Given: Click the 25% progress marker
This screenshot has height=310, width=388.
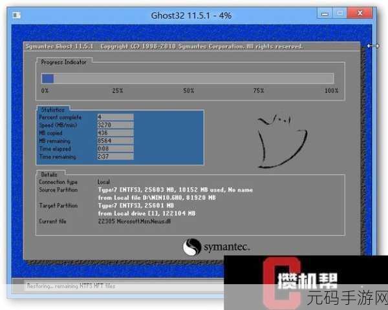Looking at the screenshot, I should tap(118, 90).
